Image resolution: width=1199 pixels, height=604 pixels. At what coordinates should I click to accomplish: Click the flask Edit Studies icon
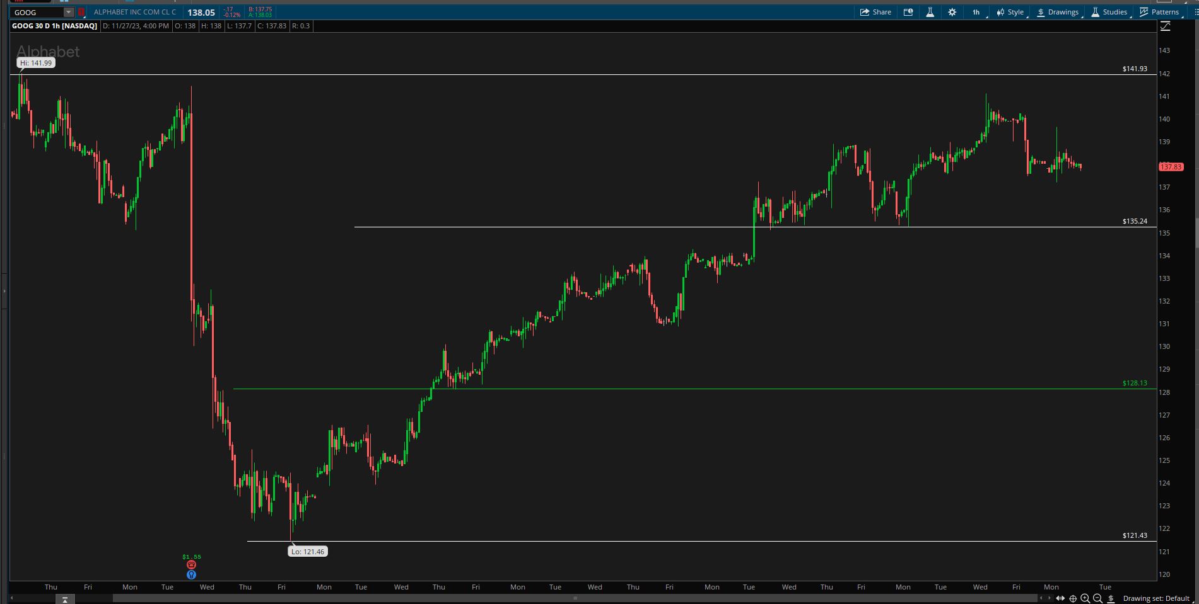click(930, 12)
